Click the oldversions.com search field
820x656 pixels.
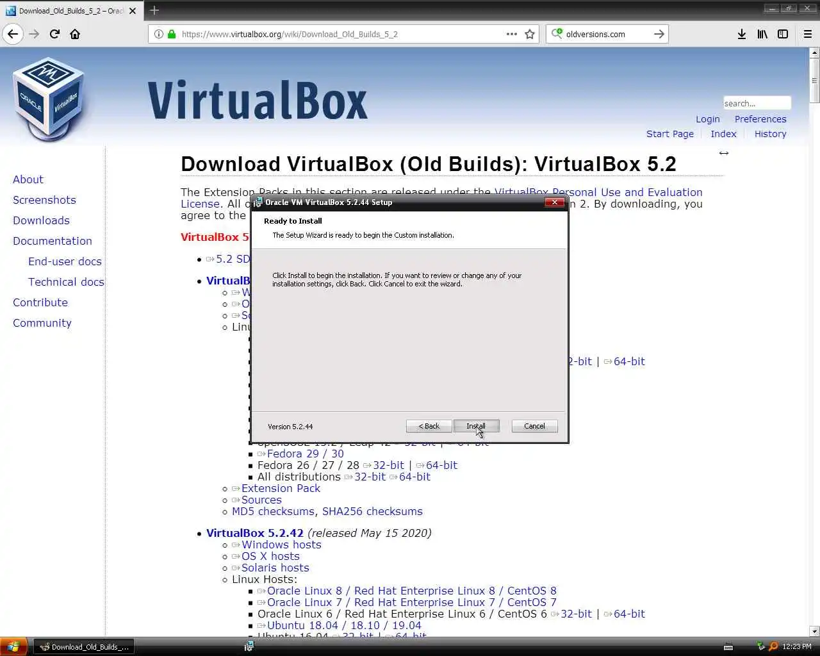tap(606, 34)
